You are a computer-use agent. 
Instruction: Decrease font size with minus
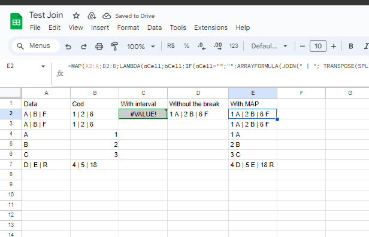(303, 46)
